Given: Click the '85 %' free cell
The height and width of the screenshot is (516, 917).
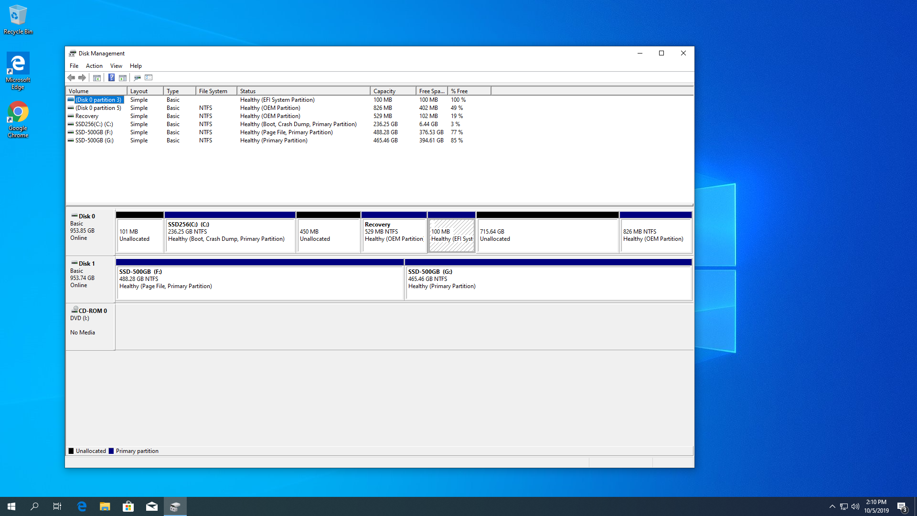Looking at the screenshot, I should (x=457, y=140).
